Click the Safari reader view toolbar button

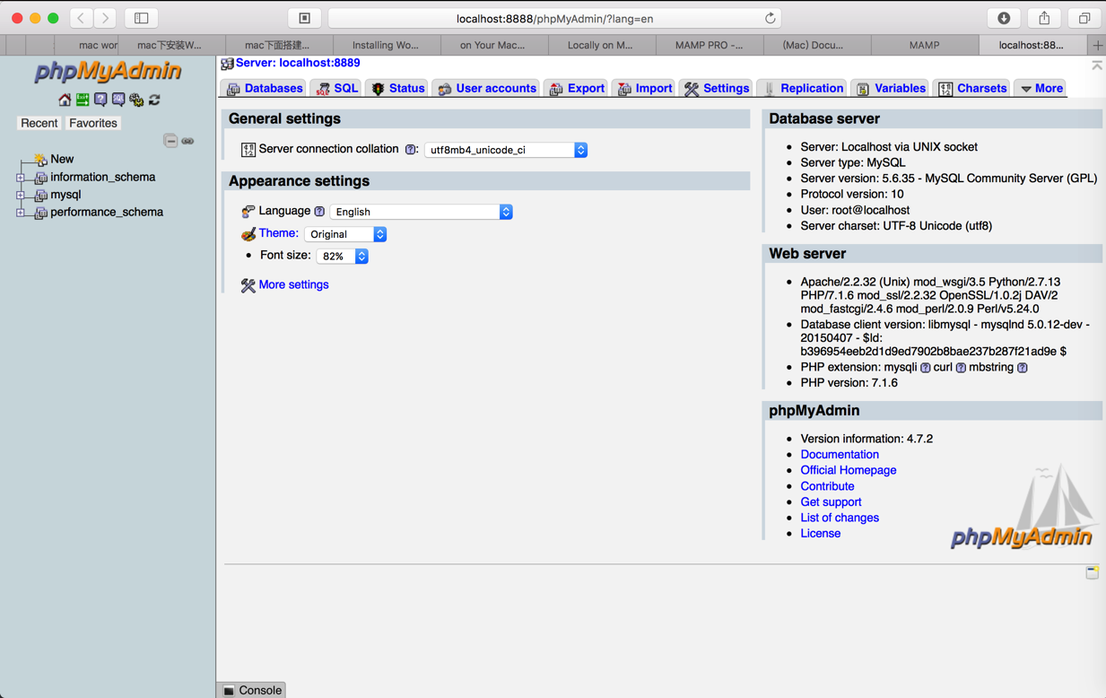pyautogui.click(x=305, y=18)
